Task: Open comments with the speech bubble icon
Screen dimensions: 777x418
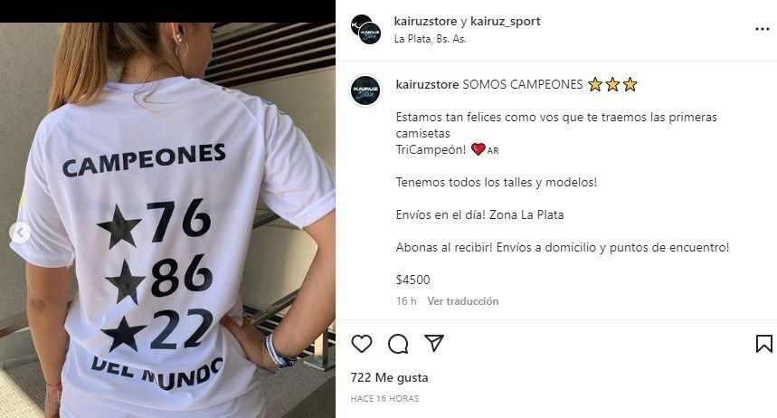Action: coord(398,344)
